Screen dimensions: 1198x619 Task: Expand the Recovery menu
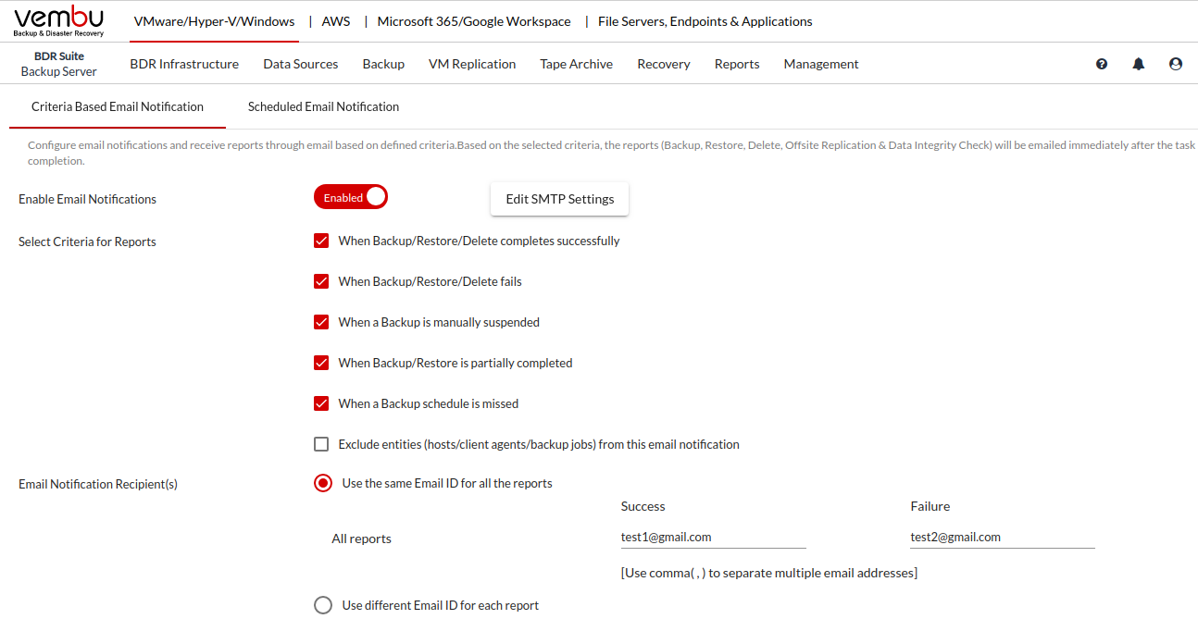(663, 64)
